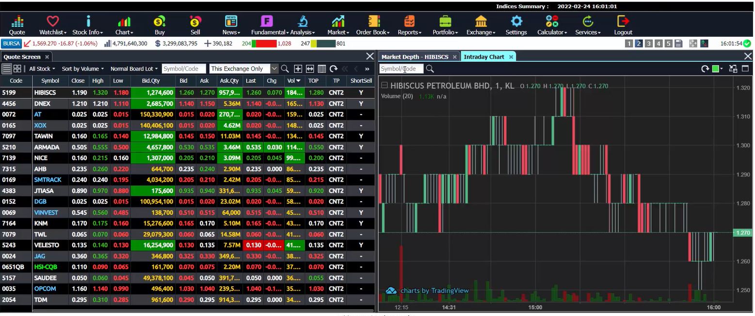Open the Market menu
Image resolution: width=755 pixels, height=316 pixels.
pos(338,25)
